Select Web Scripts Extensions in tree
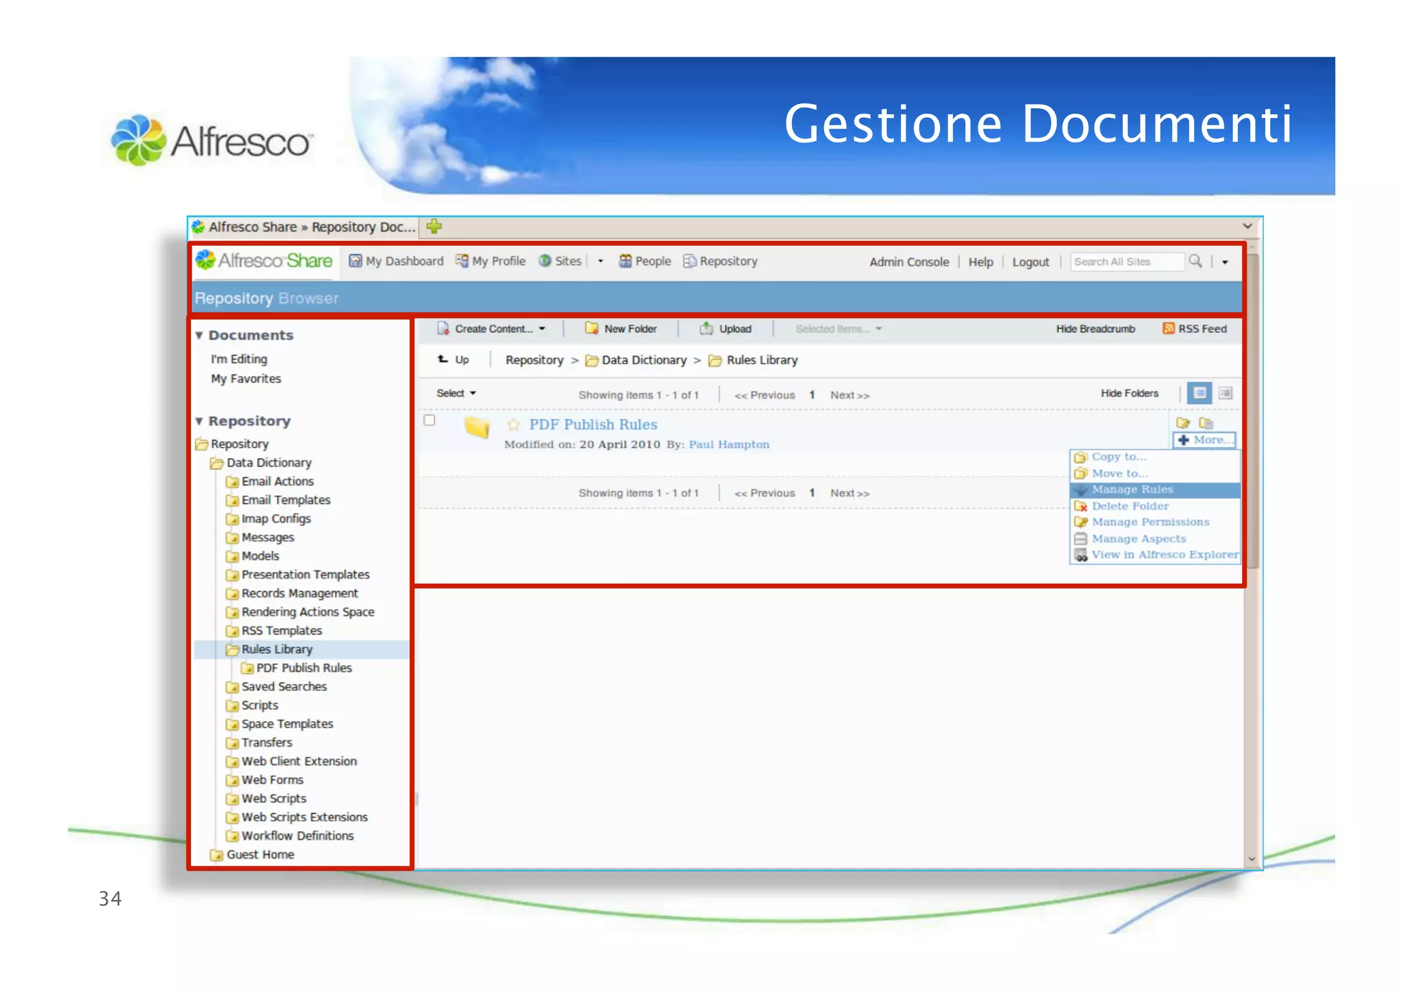Screen dimensions: 1403x991 [x=304, y=817]
